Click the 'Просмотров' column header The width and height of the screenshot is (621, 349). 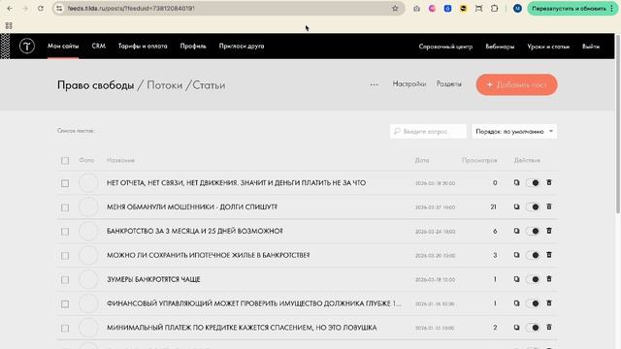coord(479,160)
